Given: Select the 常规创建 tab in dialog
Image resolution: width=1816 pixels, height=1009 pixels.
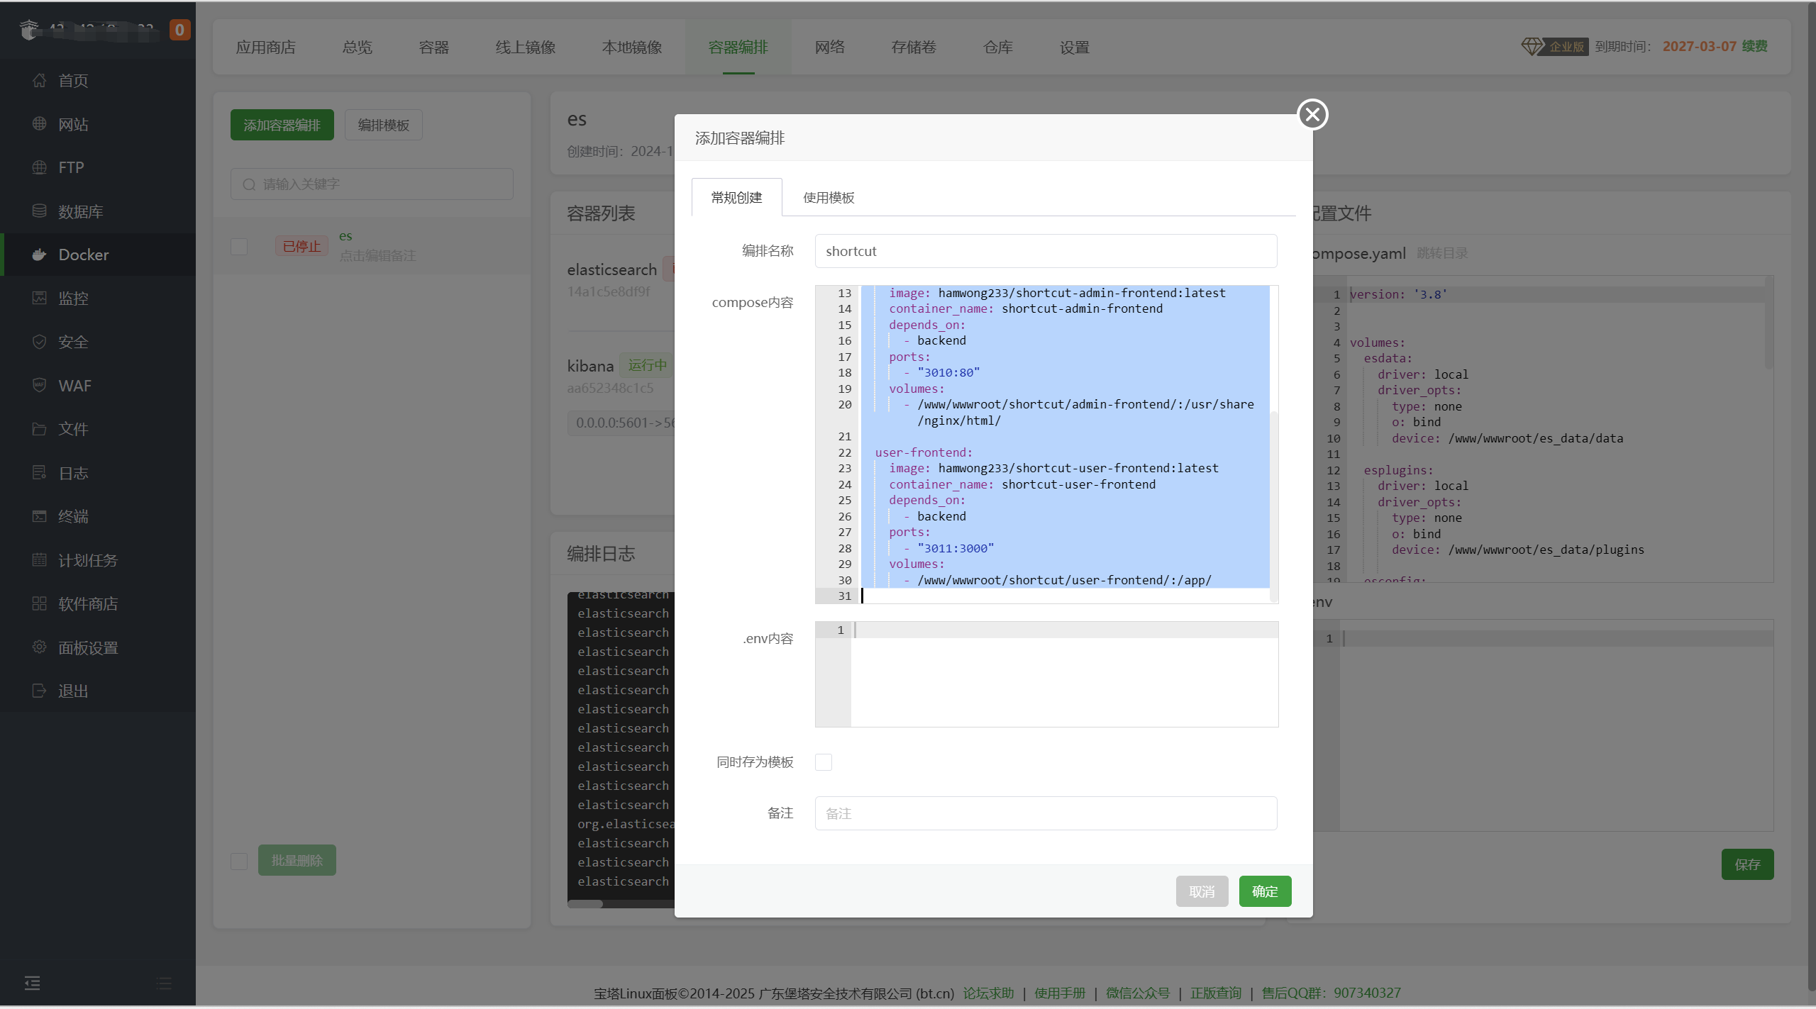Looking at the screenshot, I should coord(737,197).
